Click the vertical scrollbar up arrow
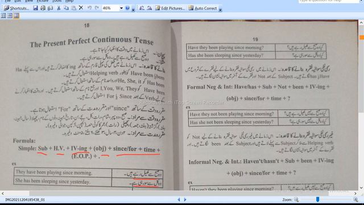The width and height of the screenshot is (364, 205). click(361, 23)
